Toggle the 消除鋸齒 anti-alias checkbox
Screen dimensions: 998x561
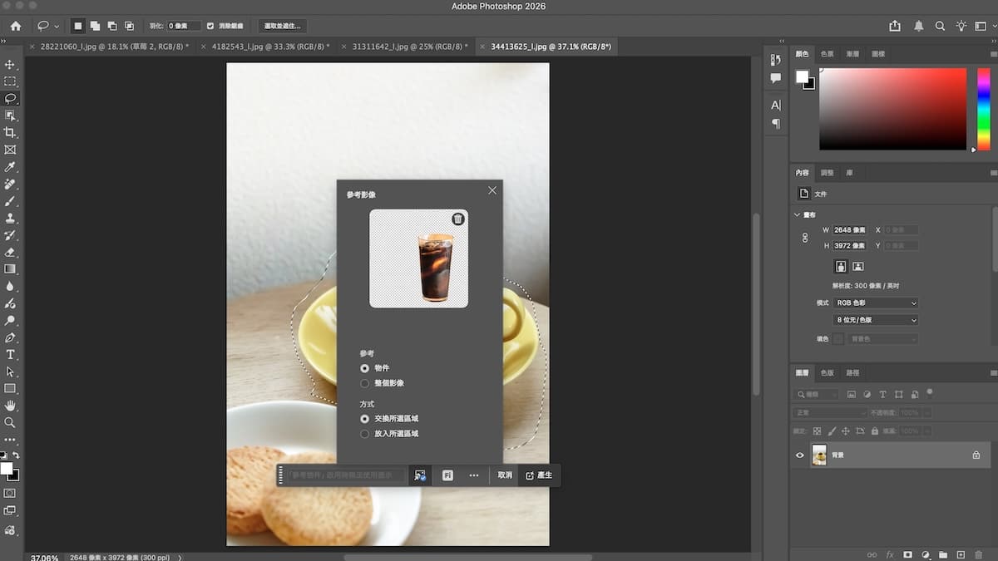click(210, 26)
